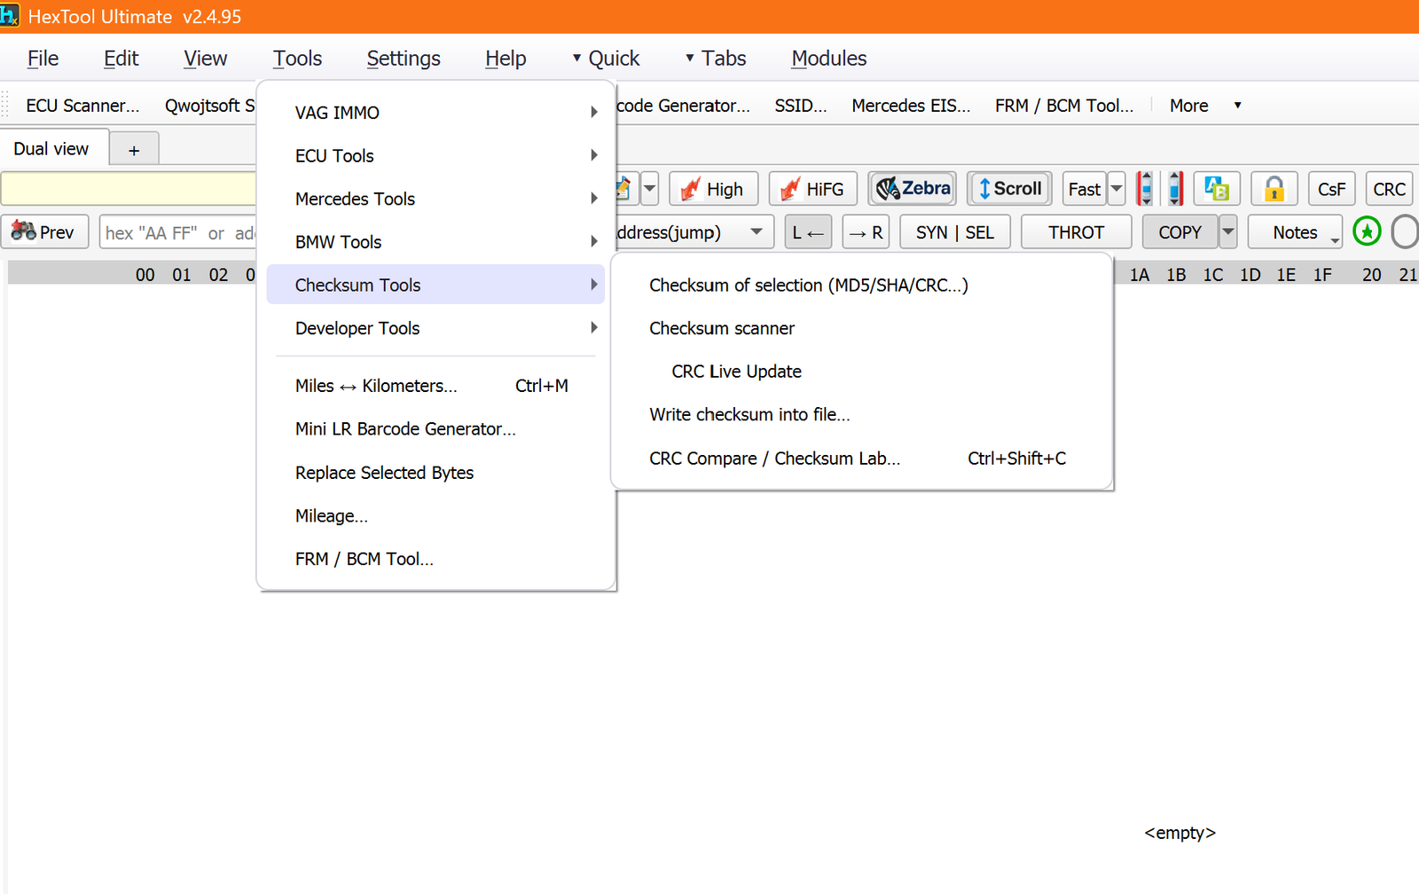This screenshot has height=894, width=1419.
Task: Click the COPY button
Action: [1180, 232]
